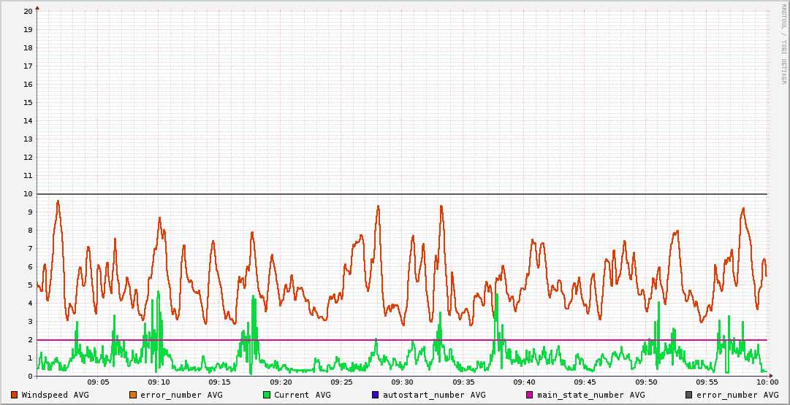
Task: Click the magenta main_state_number legend swatch
Action: (530, 395)
